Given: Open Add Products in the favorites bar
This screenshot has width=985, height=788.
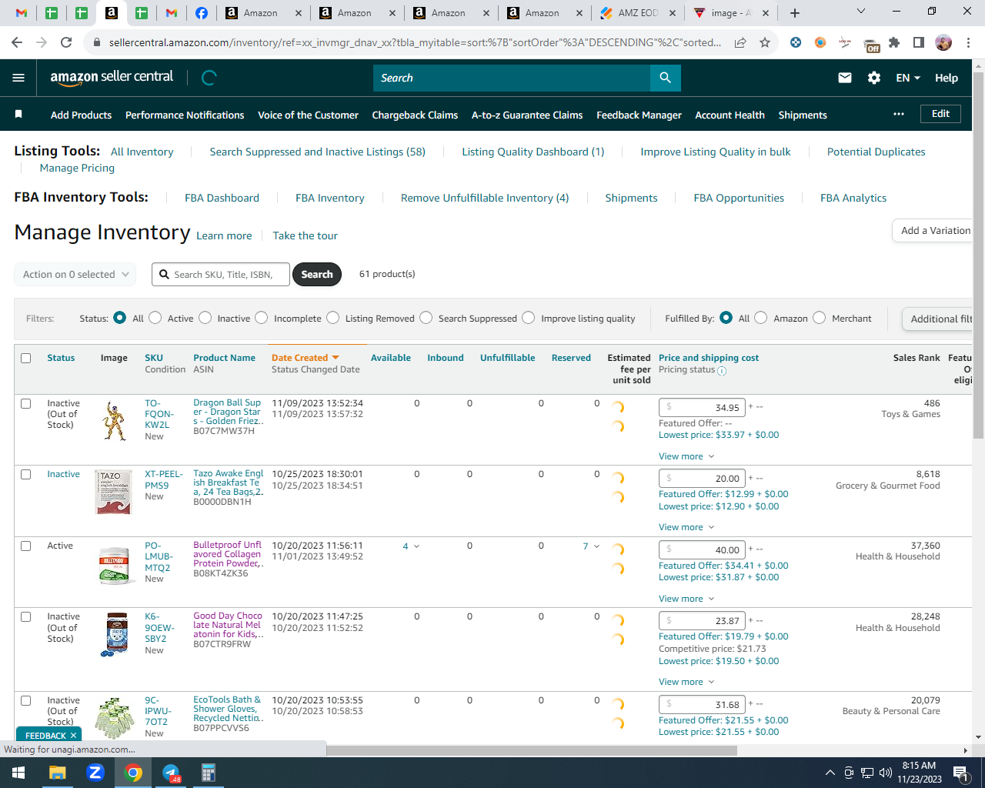Looking at the screenshot, I should click(81, 115).
